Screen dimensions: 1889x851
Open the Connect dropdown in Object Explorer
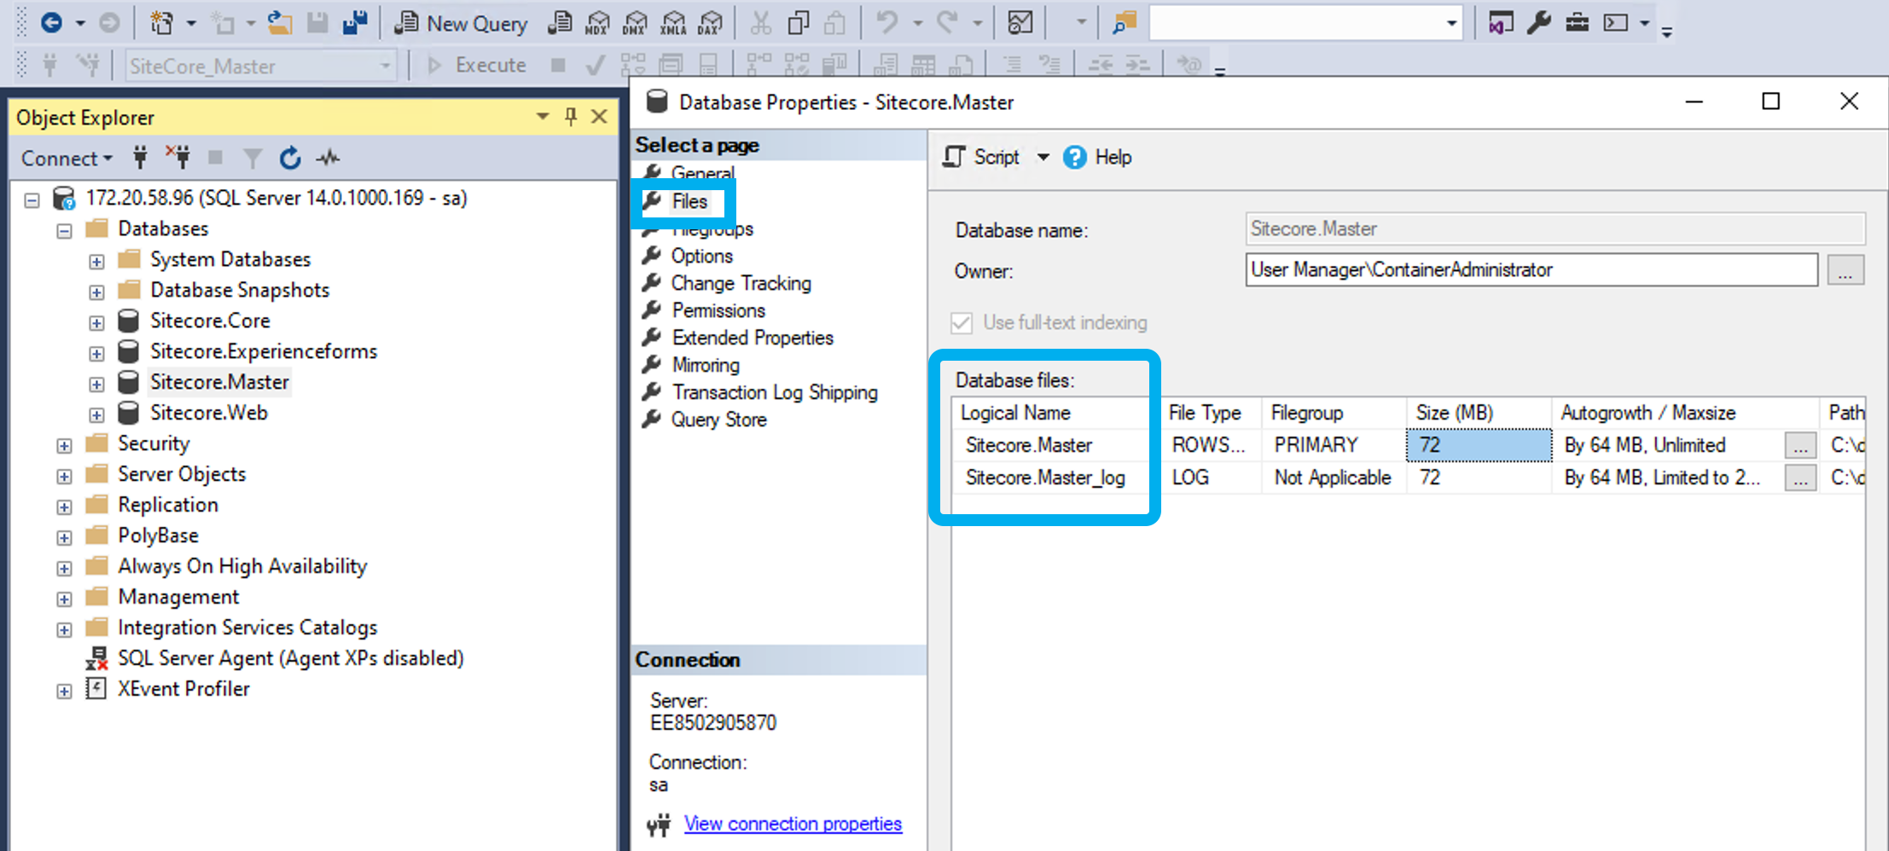point(67,158)
